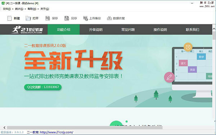Switch to the 升级说明 tab
Screen dimensions: 216x135
[96, 30]
